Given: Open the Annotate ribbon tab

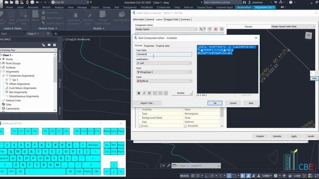Looking at the screenshot, I should (33, 7).
